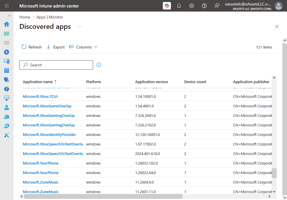Close the Discovered apps blade
Screen dimensions: 287x200
(277, 27)
